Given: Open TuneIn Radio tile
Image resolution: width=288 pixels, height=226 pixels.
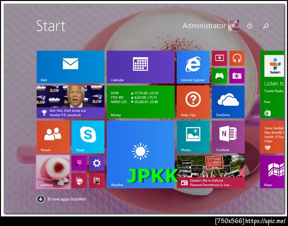Looking at the screenshot, I should 272,84.
